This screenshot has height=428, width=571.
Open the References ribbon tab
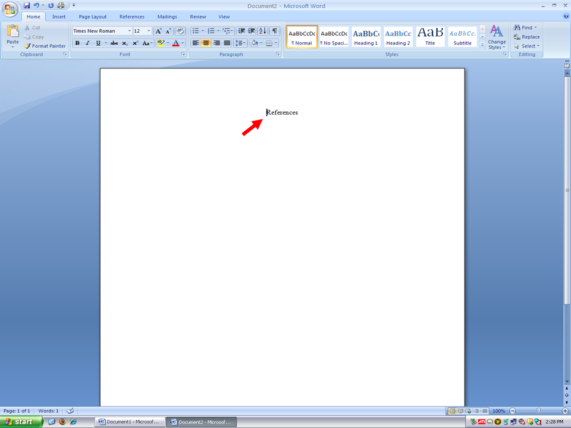(x=132, y=17)
